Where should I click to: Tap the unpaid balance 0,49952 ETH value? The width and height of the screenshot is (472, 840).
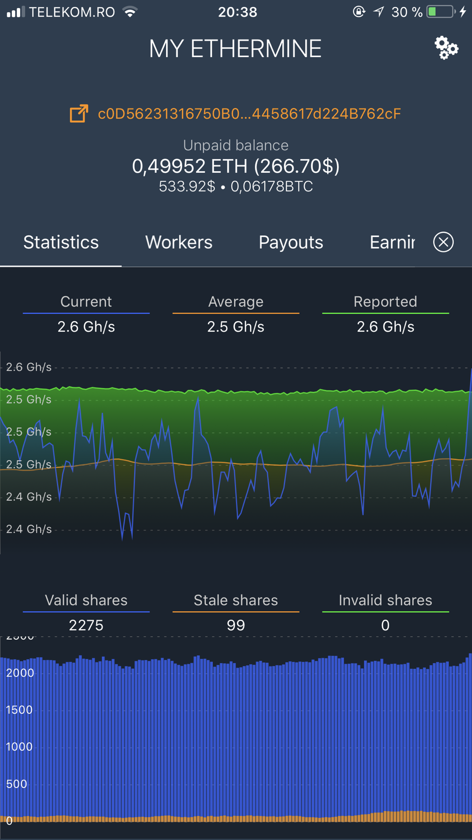tap(236, 166)
